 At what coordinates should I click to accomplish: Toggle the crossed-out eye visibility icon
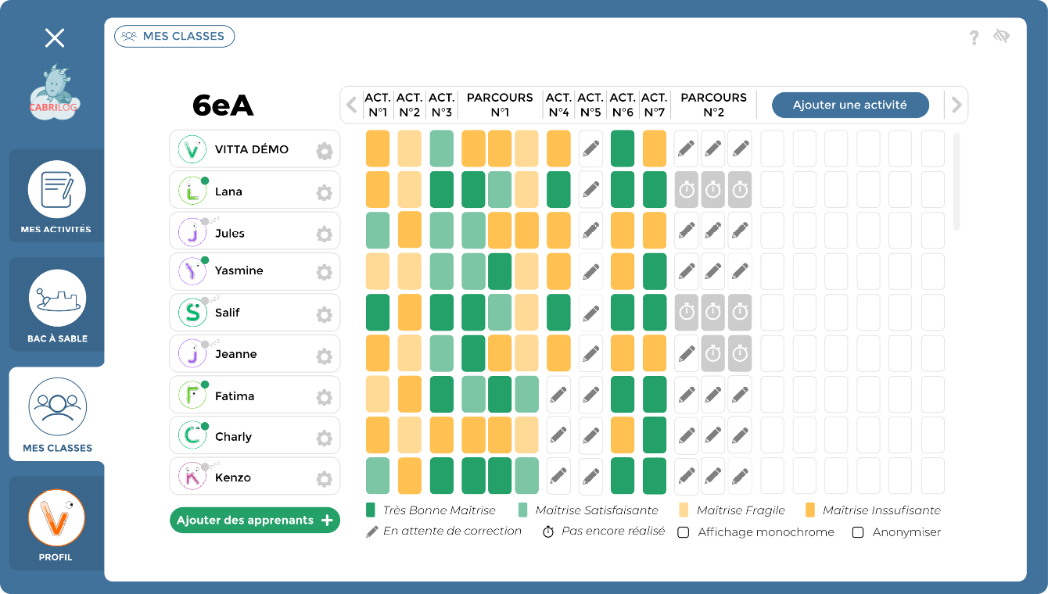pyautogui.click(x=1001, y=37)
